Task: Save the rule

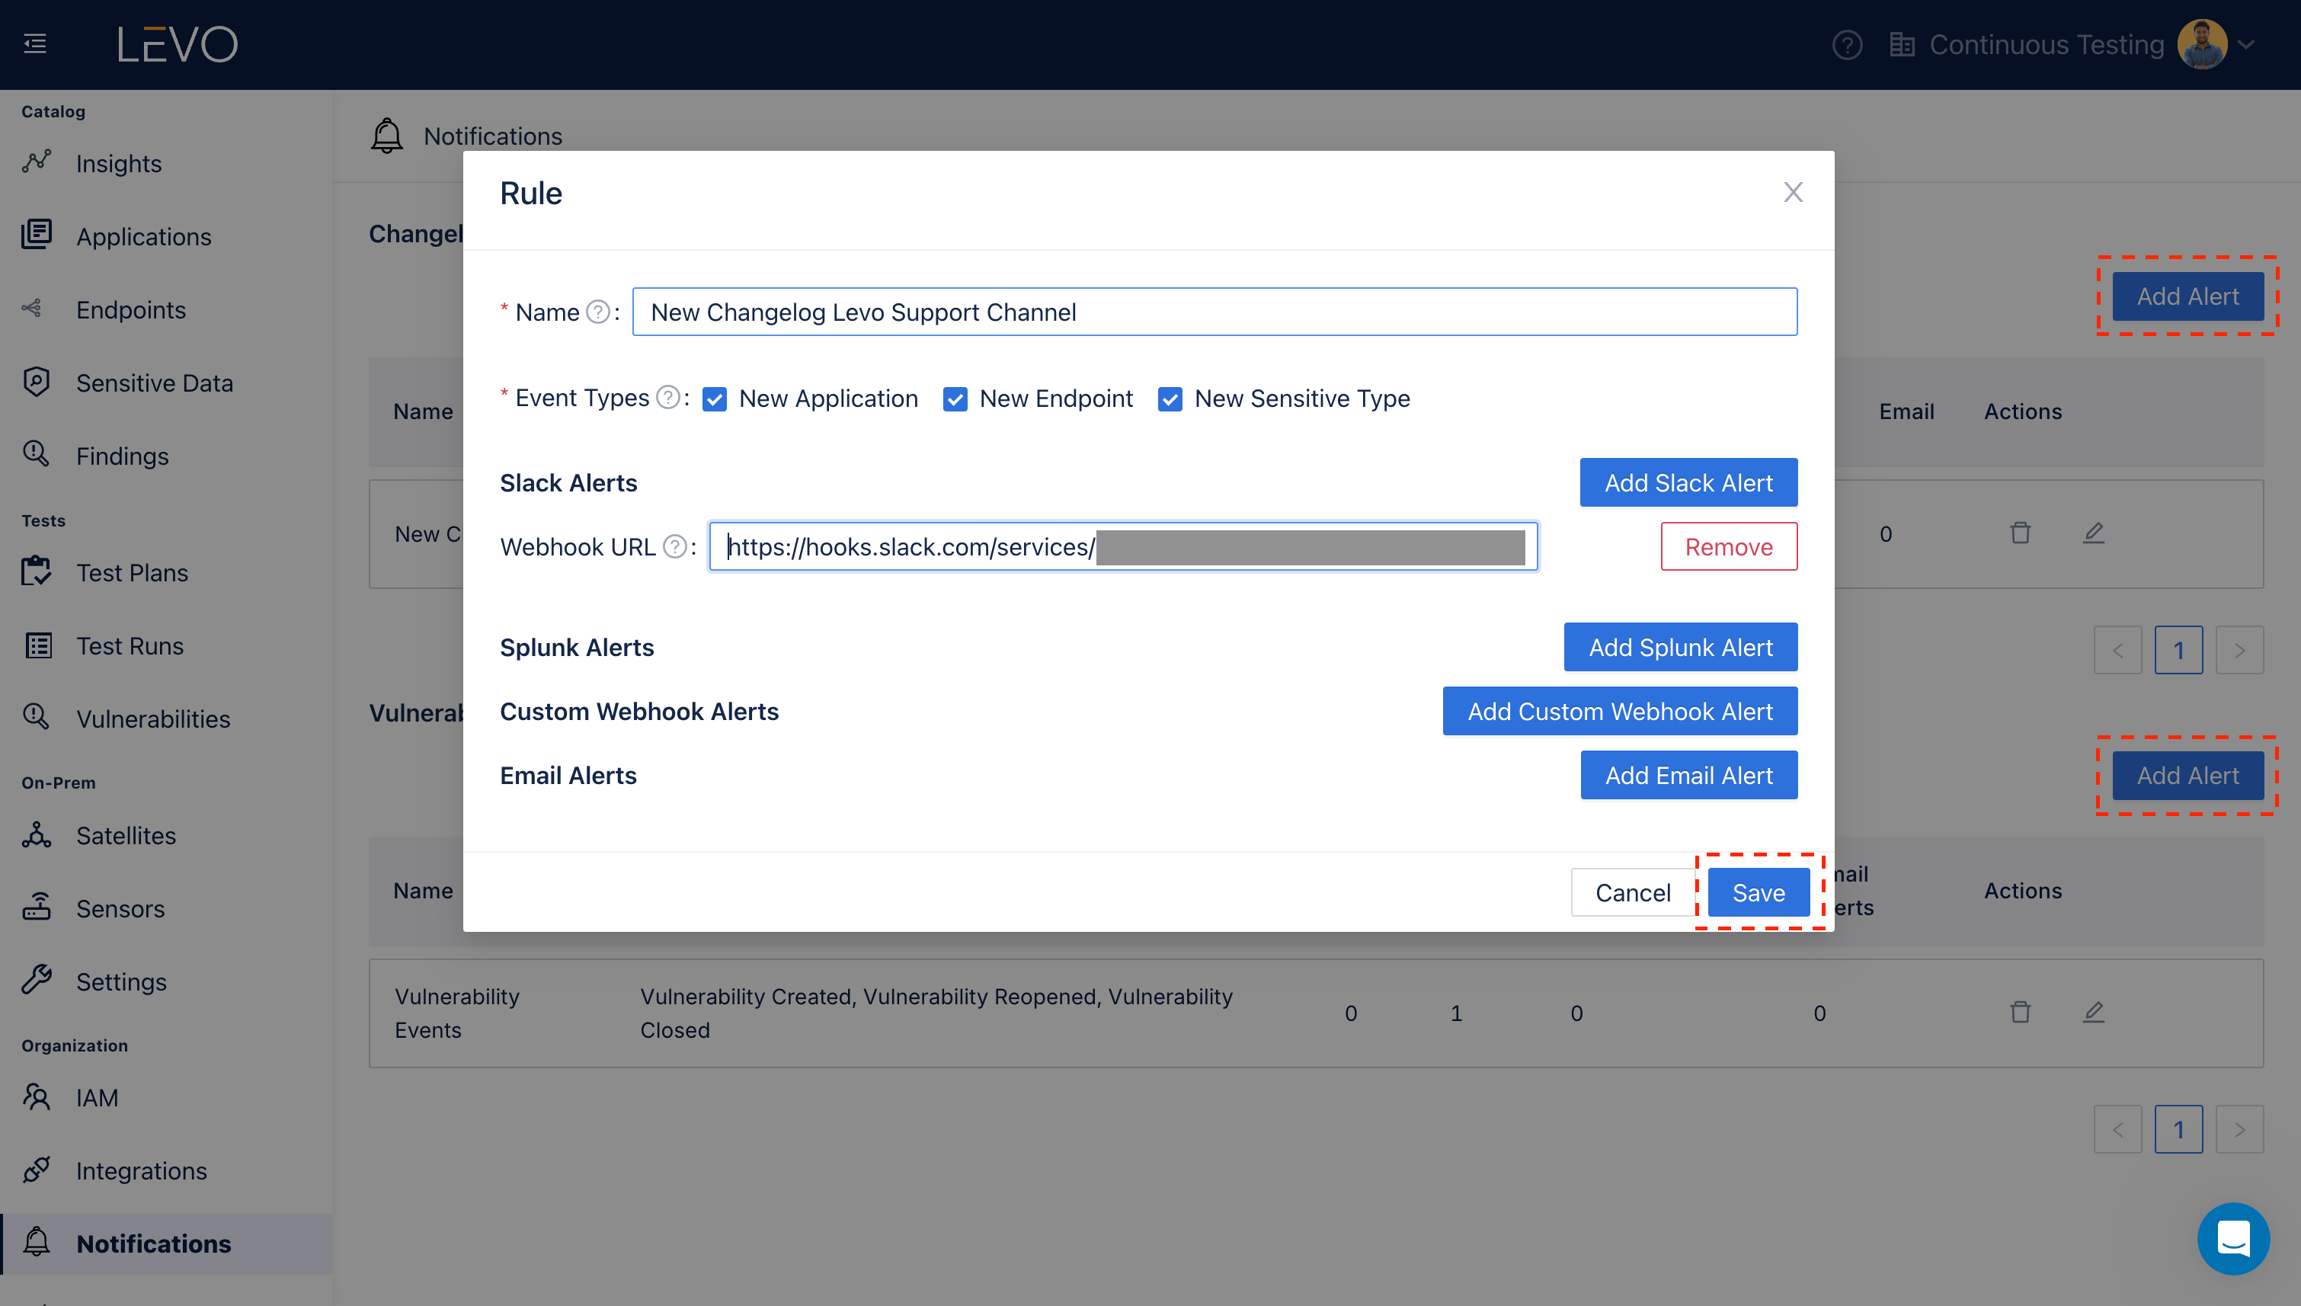Action: pyautogui.click(x=1758, y=892)
